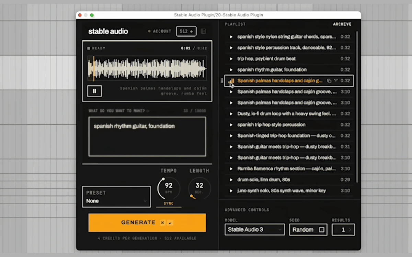Play 'Dusty, lo-fi drum loop' track

[231, 114]
